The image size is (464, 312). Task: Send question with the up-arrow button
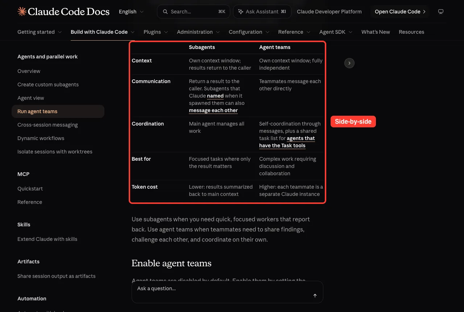315,296
